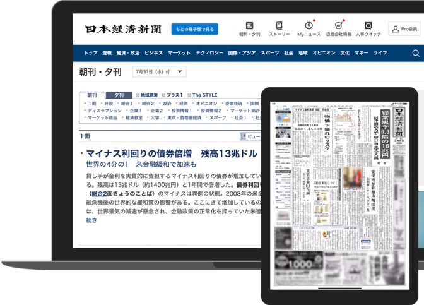424x305 pixels.
Task: Click the Pro会員 user button
Action: click(404, 29)
